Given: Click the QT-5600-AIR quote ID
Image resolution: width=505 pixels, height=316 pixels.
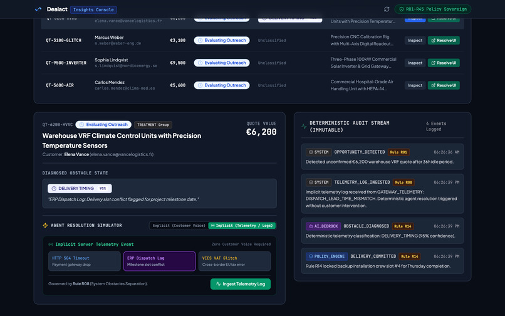Looking at the screenshot, I should pos(60,85).
